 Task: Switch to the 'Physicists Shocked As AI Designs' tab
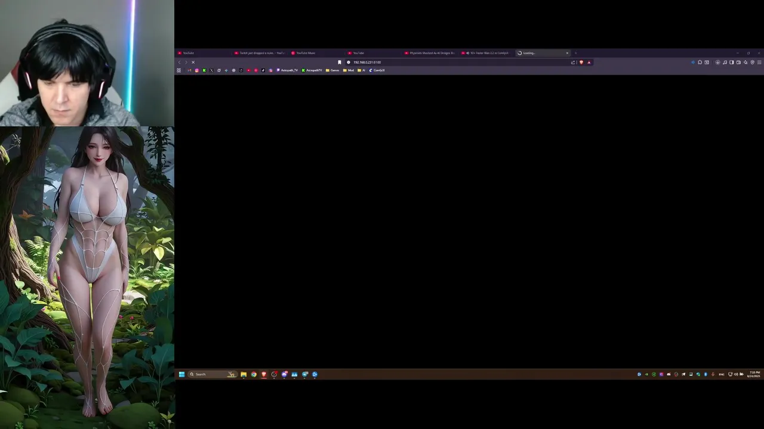pos(430,53)
